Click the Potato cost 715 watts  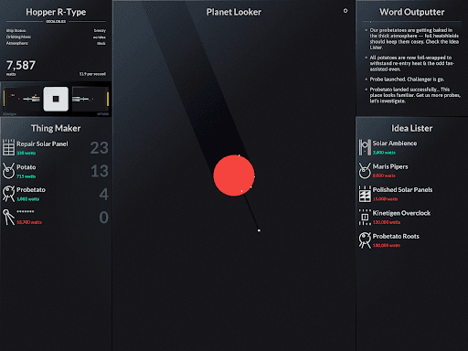tap(27, 176)
